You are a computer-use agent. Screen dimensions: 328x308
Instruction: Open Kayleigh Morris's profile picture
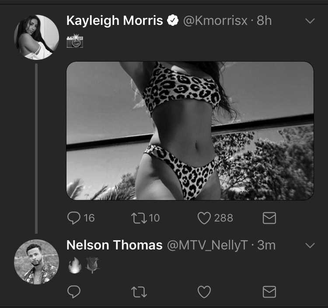click(x=36, y=37)
